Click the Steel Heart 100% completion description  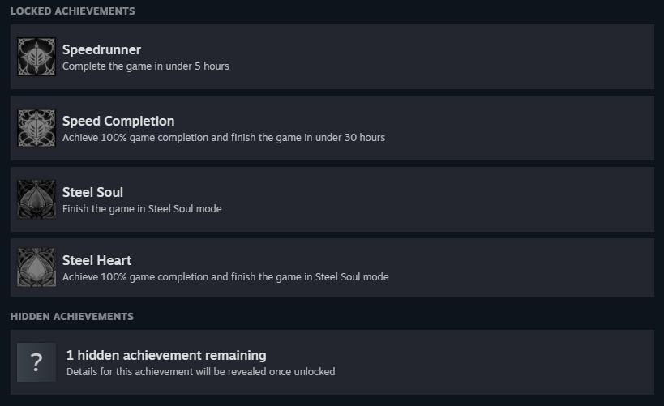coord(225,277)
